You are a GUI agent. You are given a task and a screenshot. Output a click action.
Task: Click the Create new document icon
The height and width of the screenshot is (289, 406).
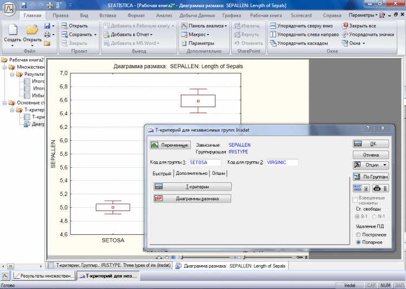click(12, 30)
